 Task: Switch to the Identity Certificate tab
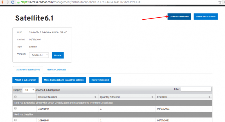[x=57, y=70]
